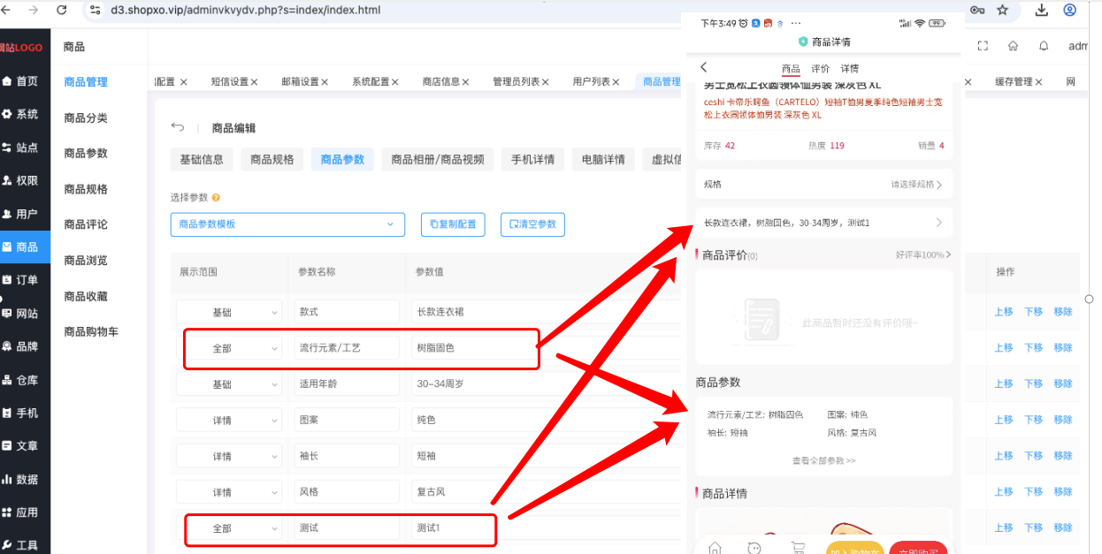Screen dimensions: 1102x554
Task: Click 移除 in the 款式 row
Action: pos(1063,312)
